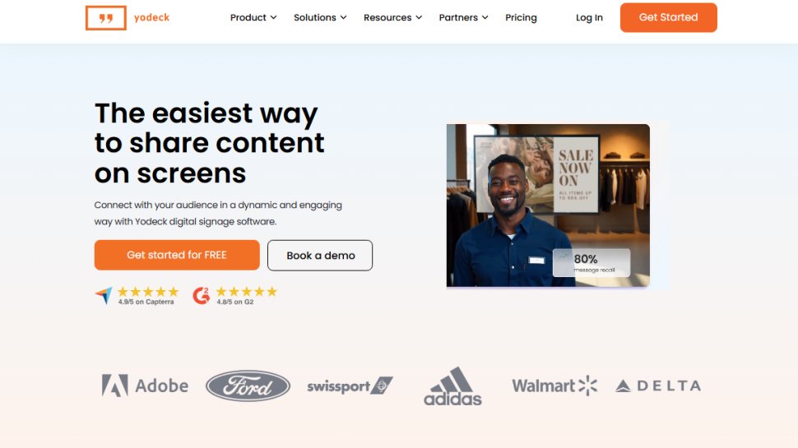Click the Adobe logo
The image size is (798, 448).
coord(145,386)
